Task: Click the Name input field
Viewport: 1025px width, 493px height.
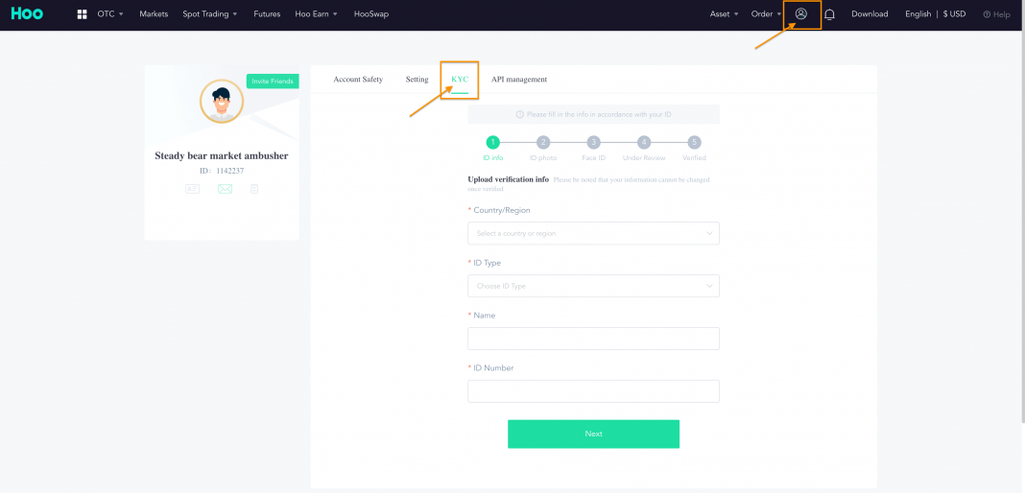Action: (593, 339)
